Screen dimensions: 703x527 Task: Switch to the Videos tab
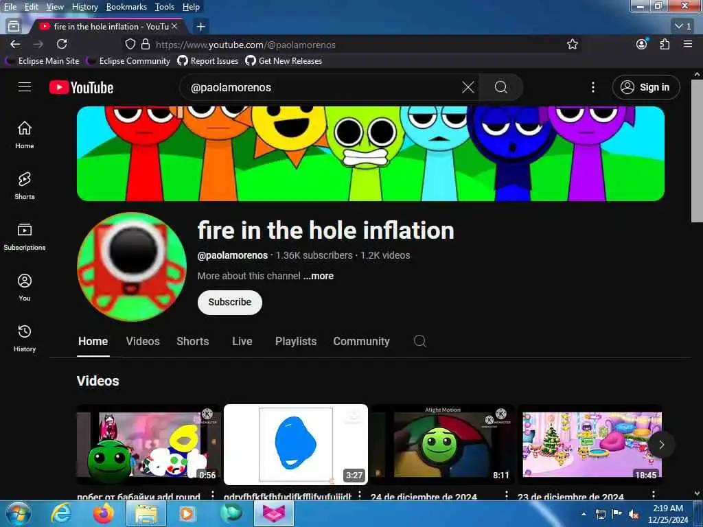click(143, 342)
